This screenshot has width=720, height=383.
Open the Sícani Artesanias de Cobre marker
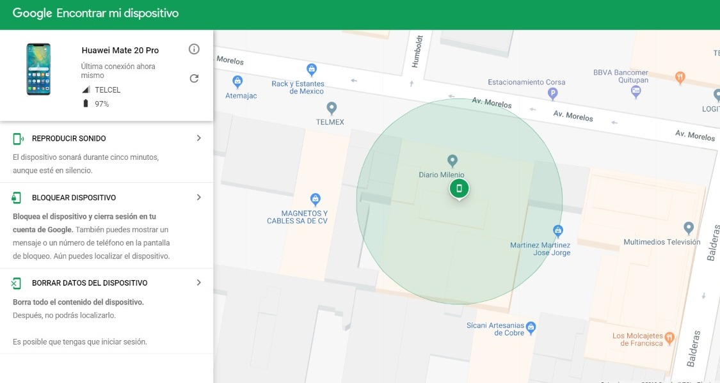click(531, 327)
